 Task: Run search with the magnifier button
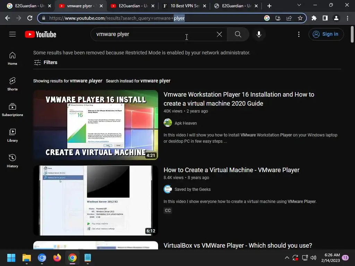pyautogui.click(x=238, y=34)
